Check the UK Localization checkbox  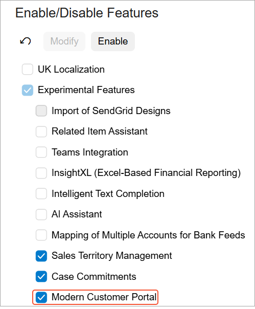28,69
